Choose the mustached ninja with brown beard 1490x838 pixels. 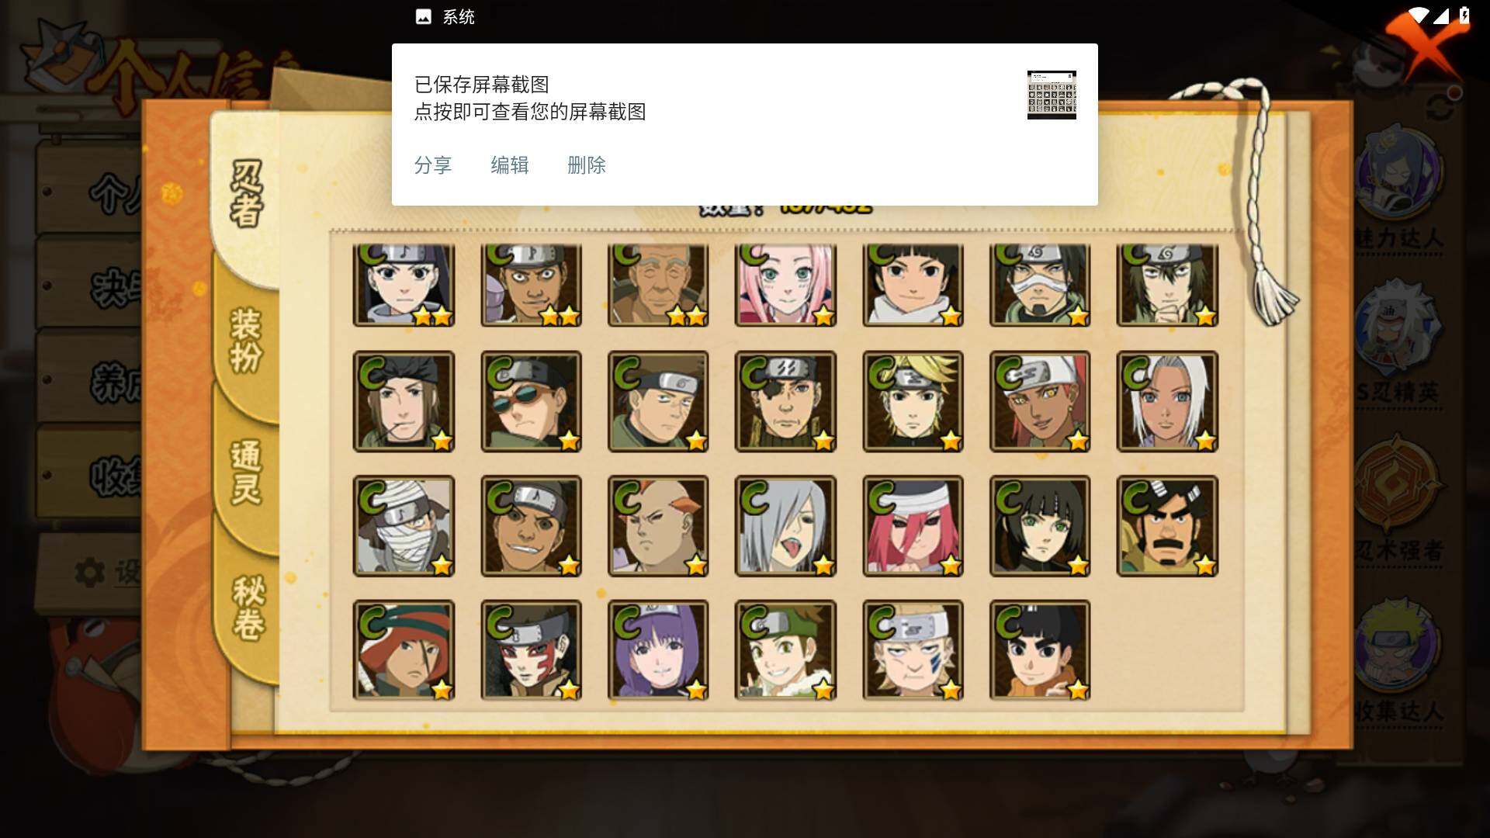click(1167, 526)
